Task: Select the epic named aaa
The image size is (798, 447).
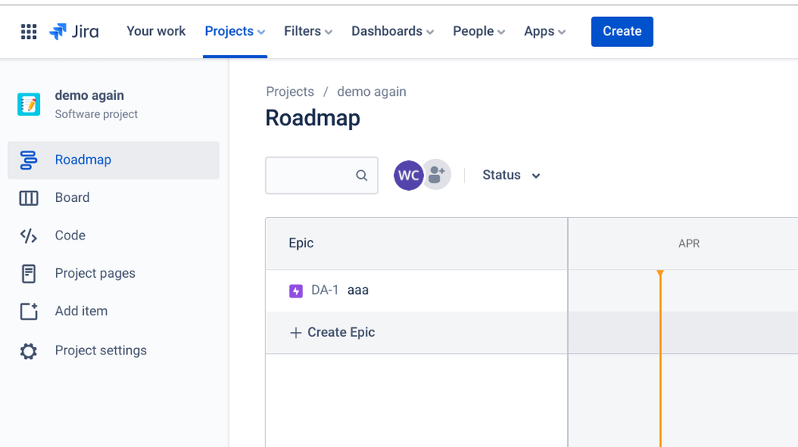Action: click(358, 291)
